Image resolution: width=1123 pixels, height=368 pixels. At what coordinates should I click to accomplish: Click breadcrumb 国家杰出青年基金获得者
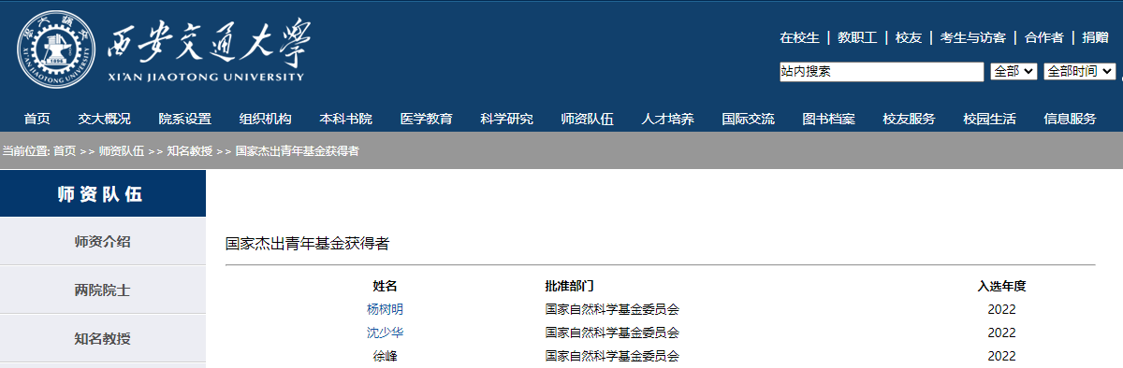click(x=297, y=150)
